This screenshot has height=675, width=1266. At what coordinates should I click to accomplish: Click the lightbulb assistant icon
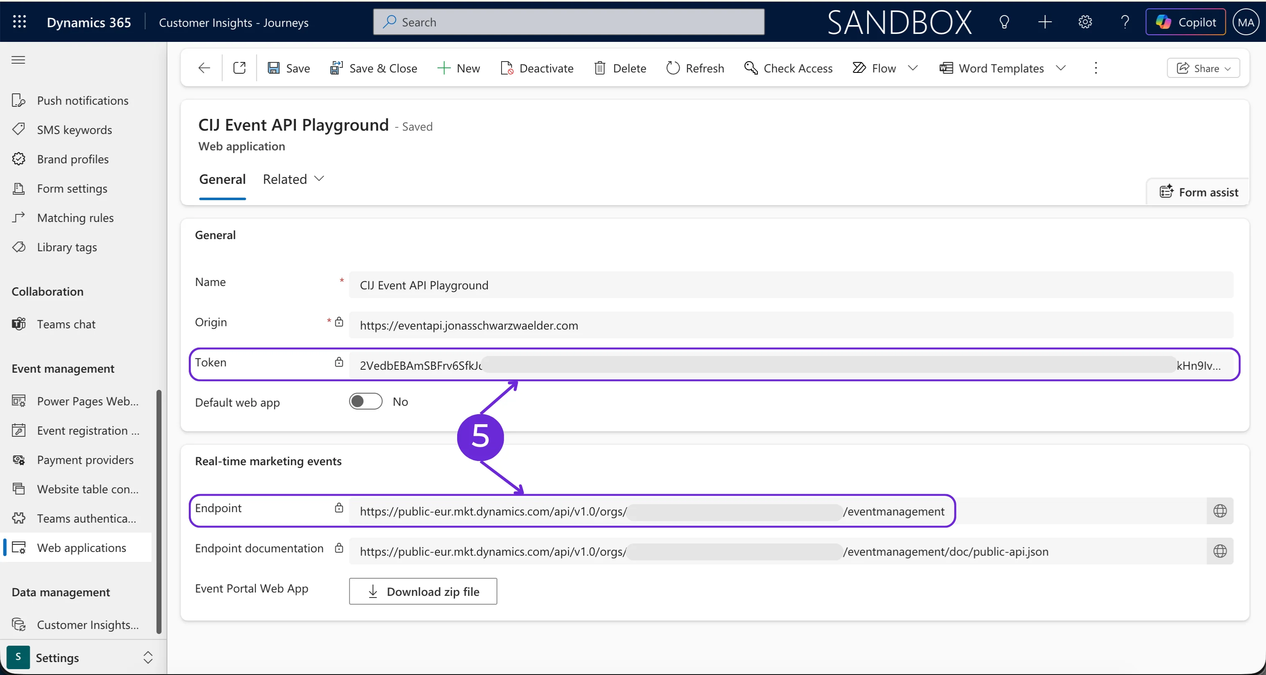[1004, 22]
